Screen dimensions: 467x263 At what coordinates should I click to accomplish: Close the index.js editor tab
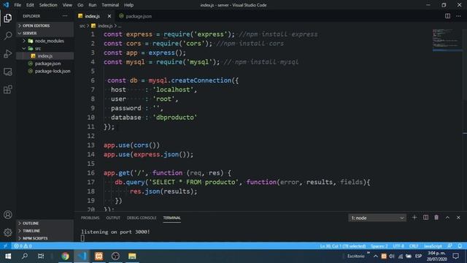(x=109, y=16)
